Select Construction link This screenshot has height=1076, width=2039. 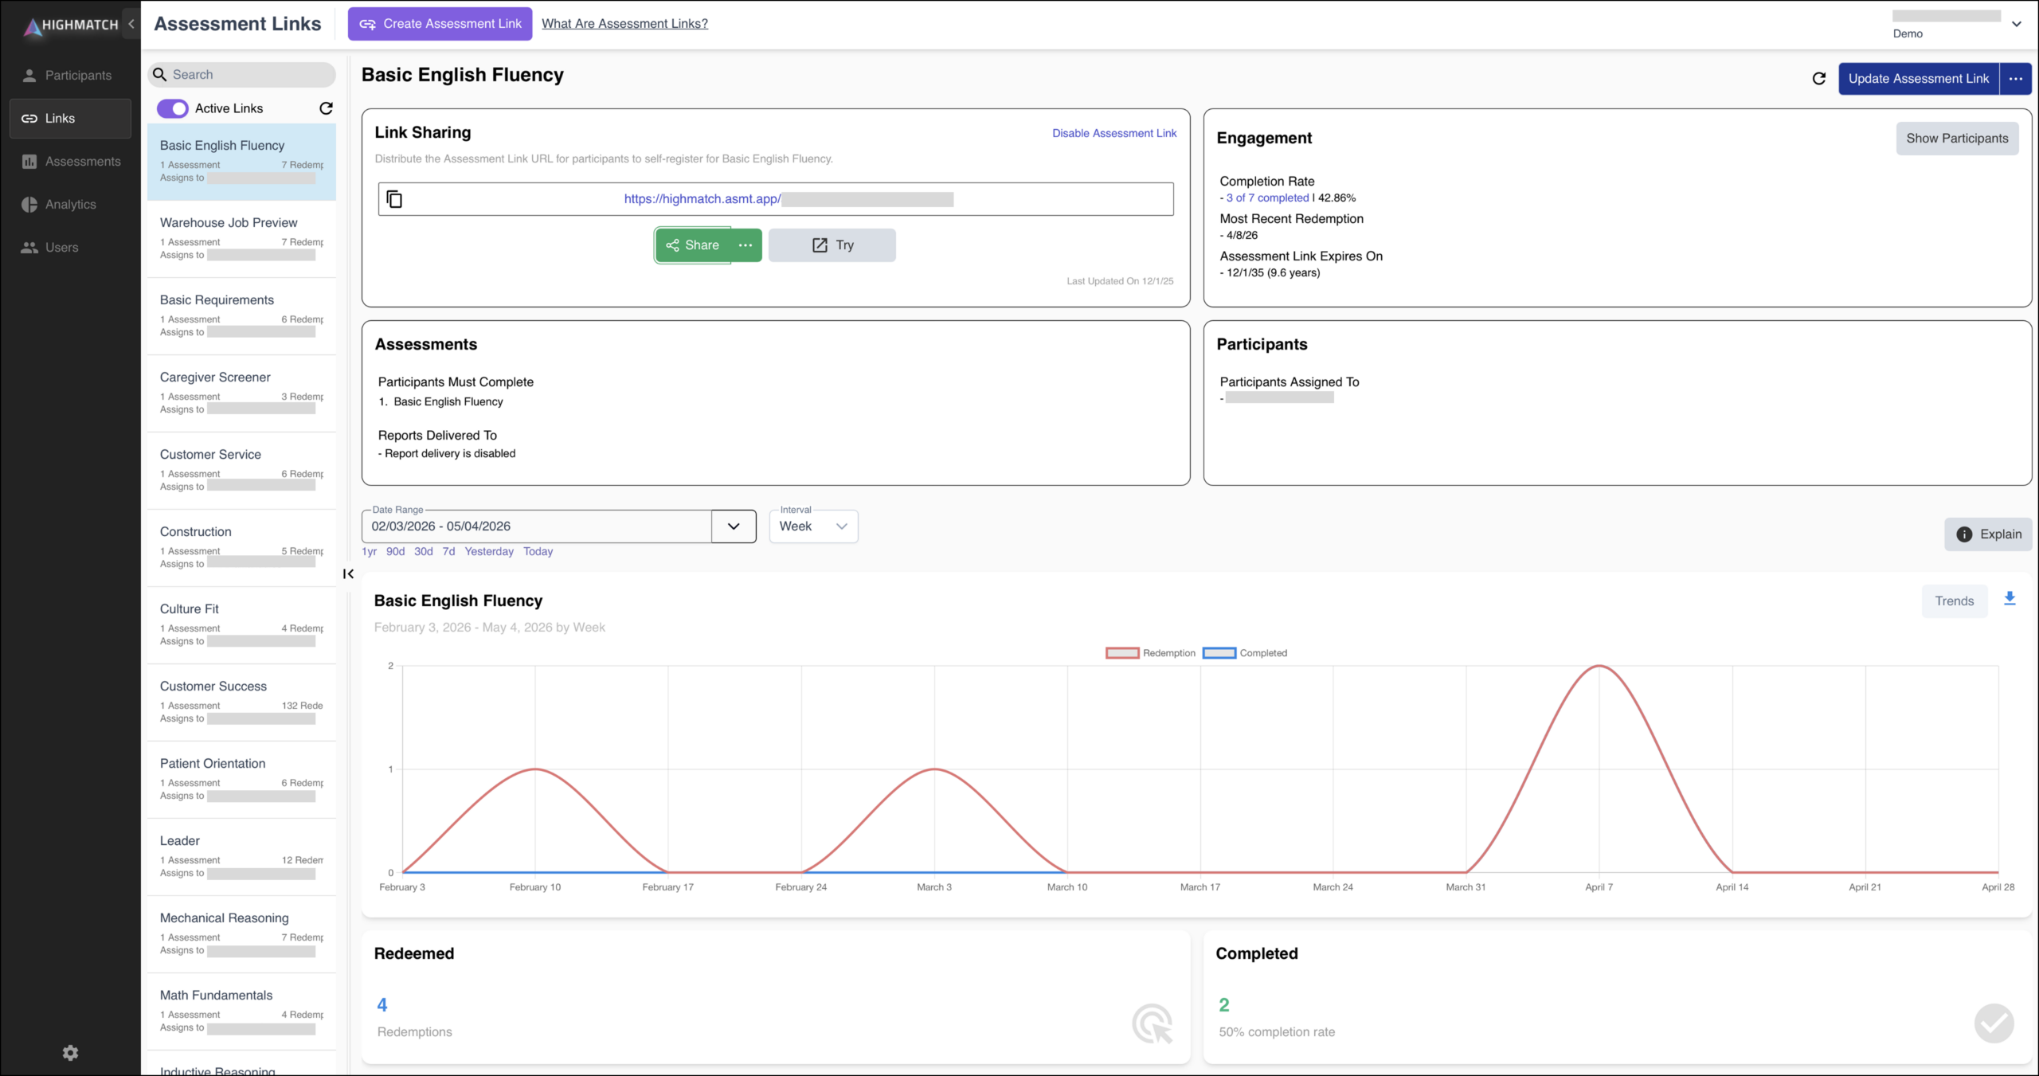coord(241,548)
